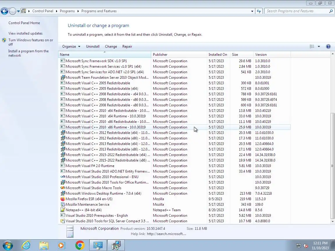
Task: Select Microsoft Visual C++ 2010 x64 Runtime row
Action: (x=174, y=116)
